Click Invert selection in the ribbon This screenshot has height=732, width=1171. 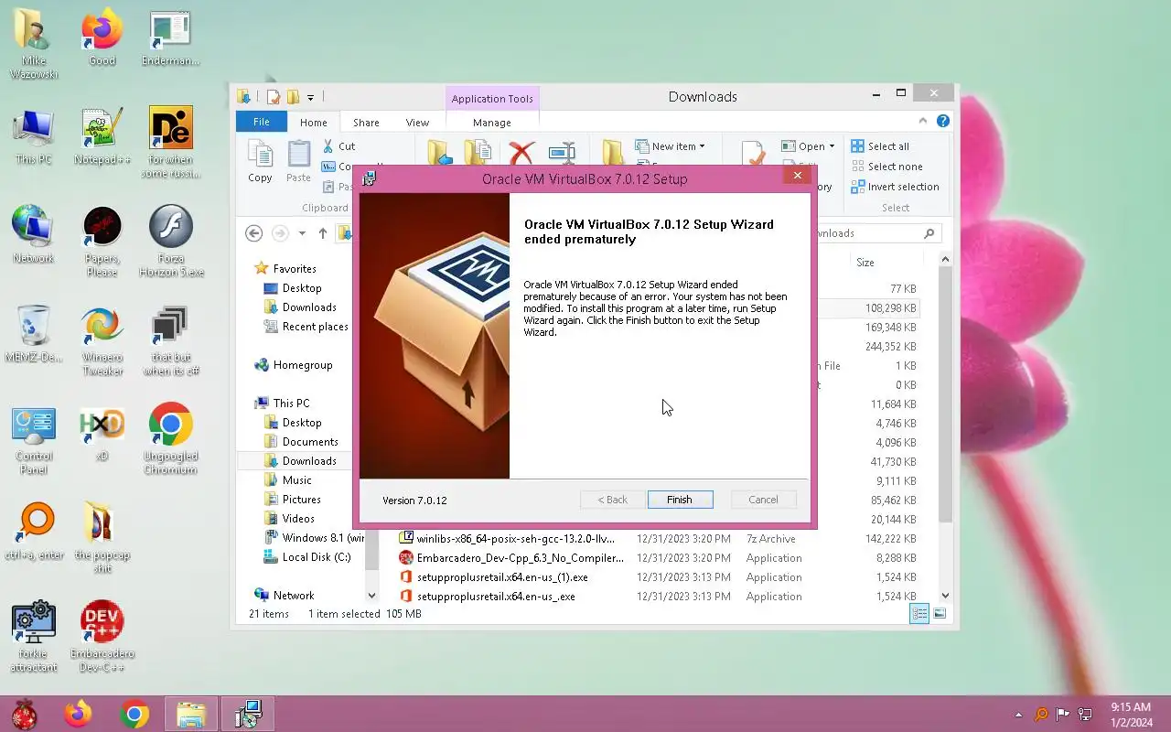pyautogui.click(x=895, y=187)
